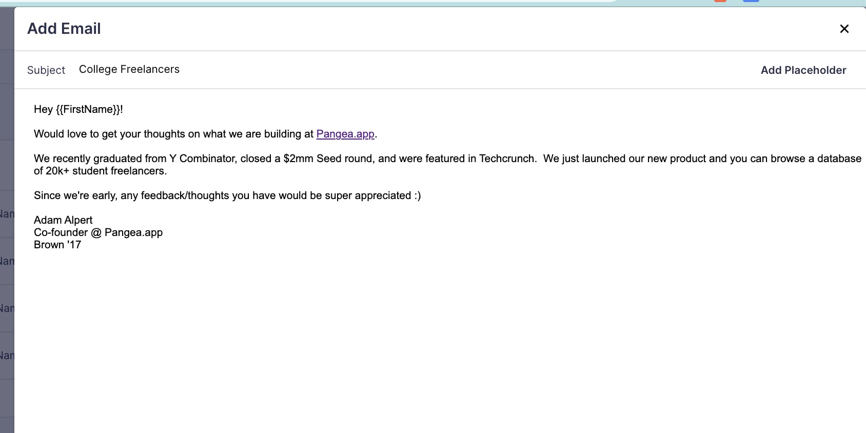The image size is (866, 433).
Task: Edit the subject field 'College Freelancers'
Action: [x=129, y=69]
